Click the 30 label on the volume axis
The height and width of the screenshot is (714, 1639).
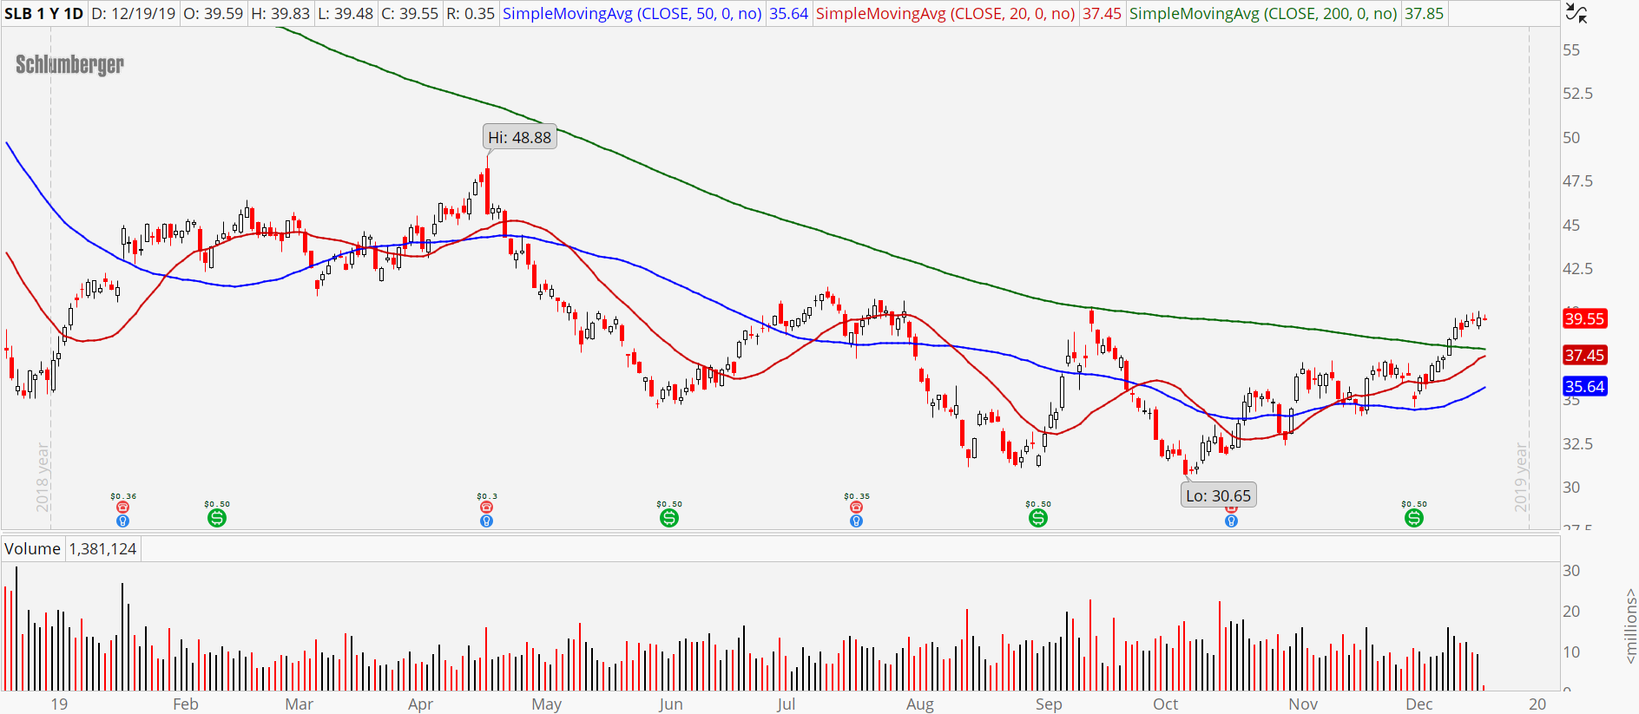1571,571
